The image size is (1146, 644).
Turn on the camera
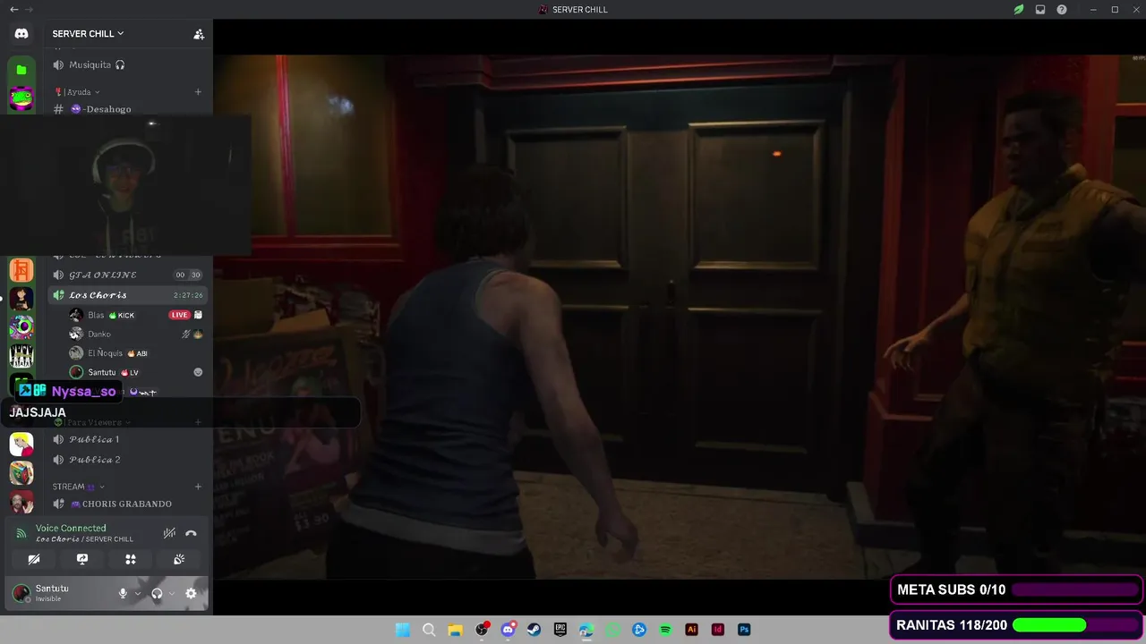click(34, 559)
